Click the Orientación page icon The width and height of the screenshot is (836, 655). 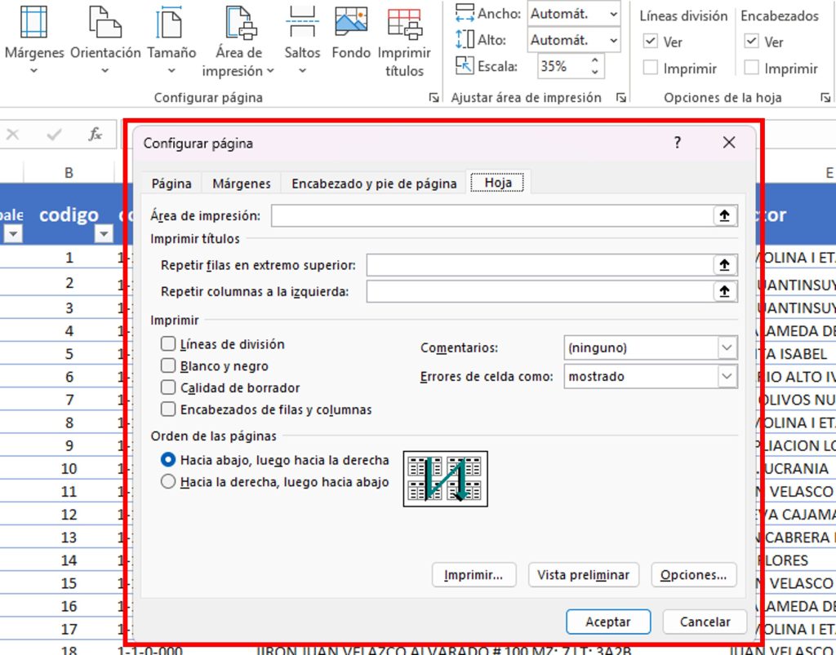(104, 23)
